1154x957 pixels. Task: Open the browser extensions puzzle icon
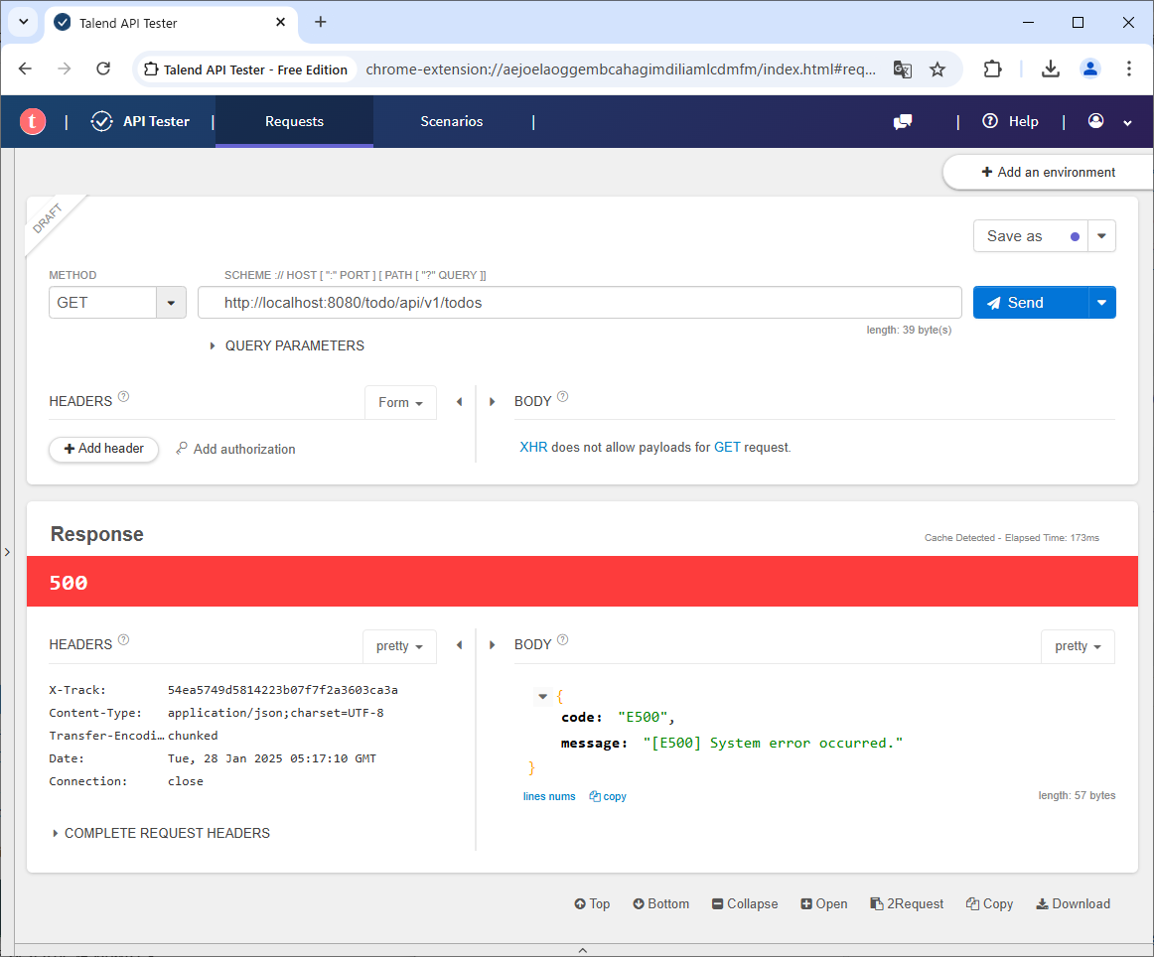click(x=992, y=69)
